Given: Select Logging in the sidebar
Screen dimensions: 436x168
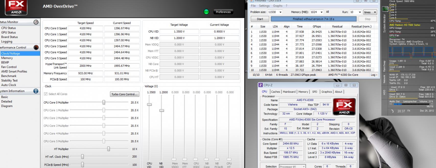Looking at the screenshot, I should [x=7, y=42].
